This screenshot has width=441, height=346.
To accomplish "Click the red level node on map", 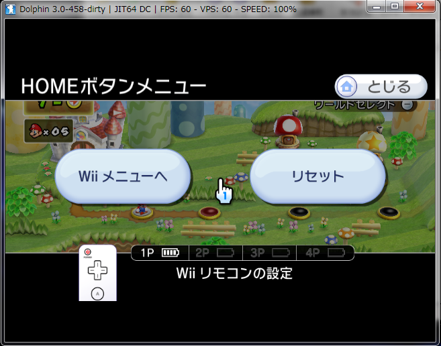I will click(209, 212).
